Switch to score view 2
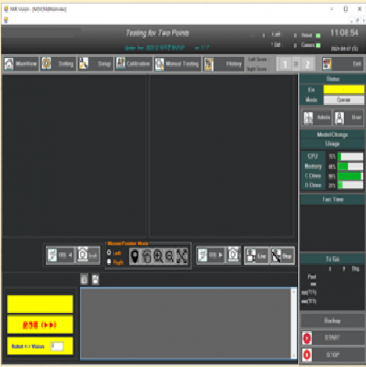Image resolution: width=366 pixels, height=367 pixels. (307, 64)
